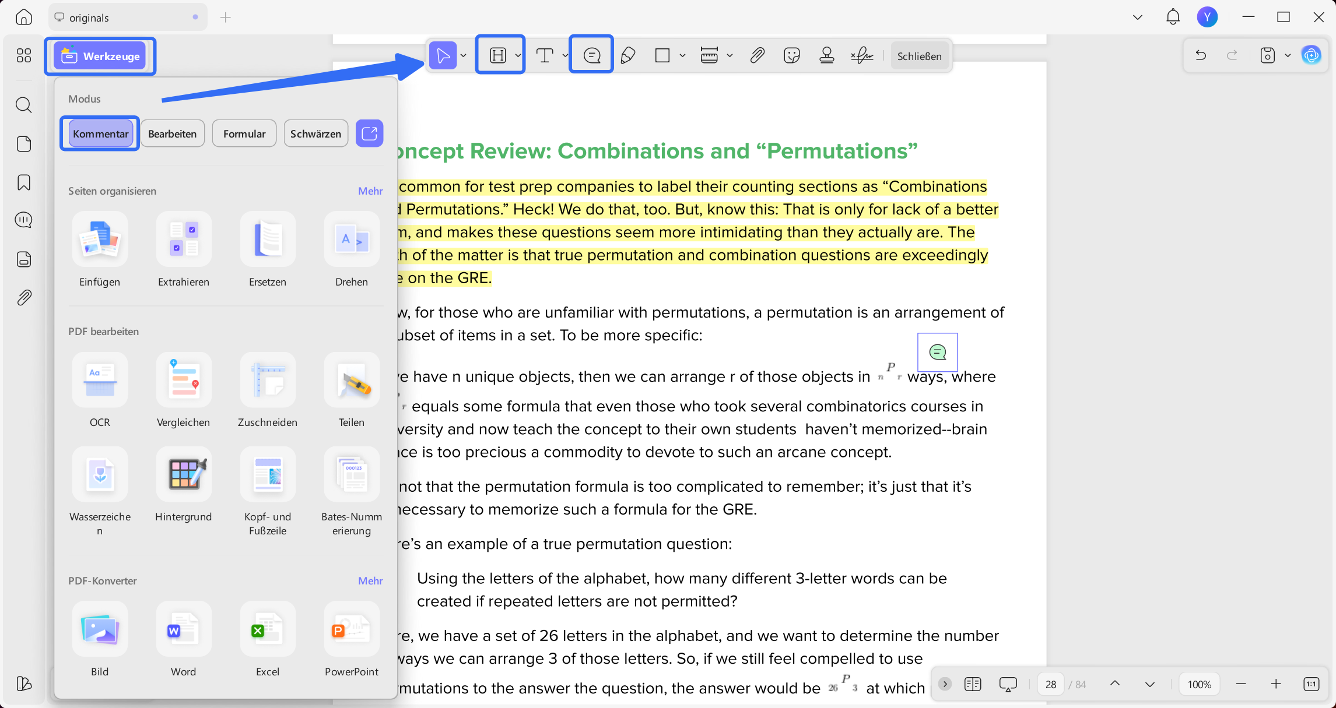
Task: Select the highlight text tool
Action: click(x=497, y=55)
